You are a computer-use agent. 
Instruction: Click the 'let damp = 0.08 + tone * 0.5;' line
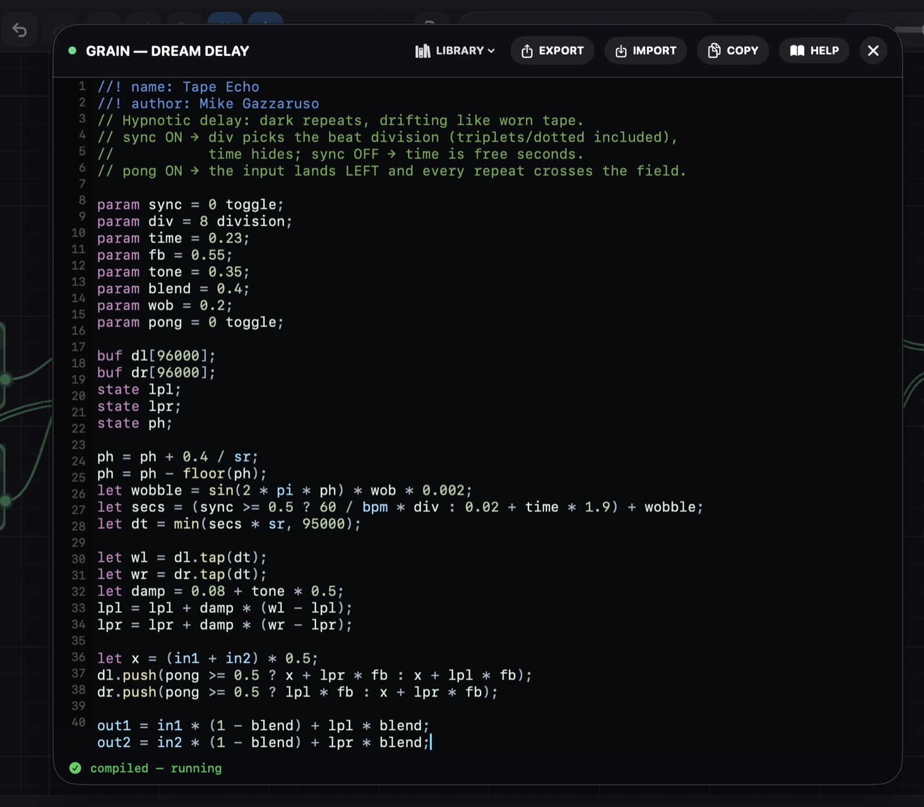221,591
